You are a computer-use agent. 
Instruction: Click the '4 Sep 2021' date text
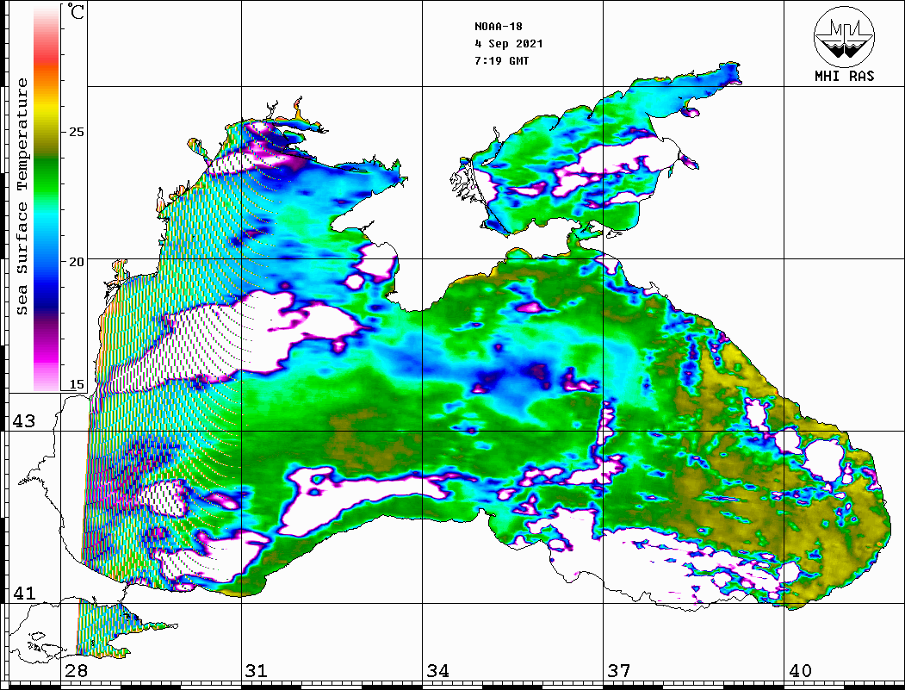[x=509, y=43]
